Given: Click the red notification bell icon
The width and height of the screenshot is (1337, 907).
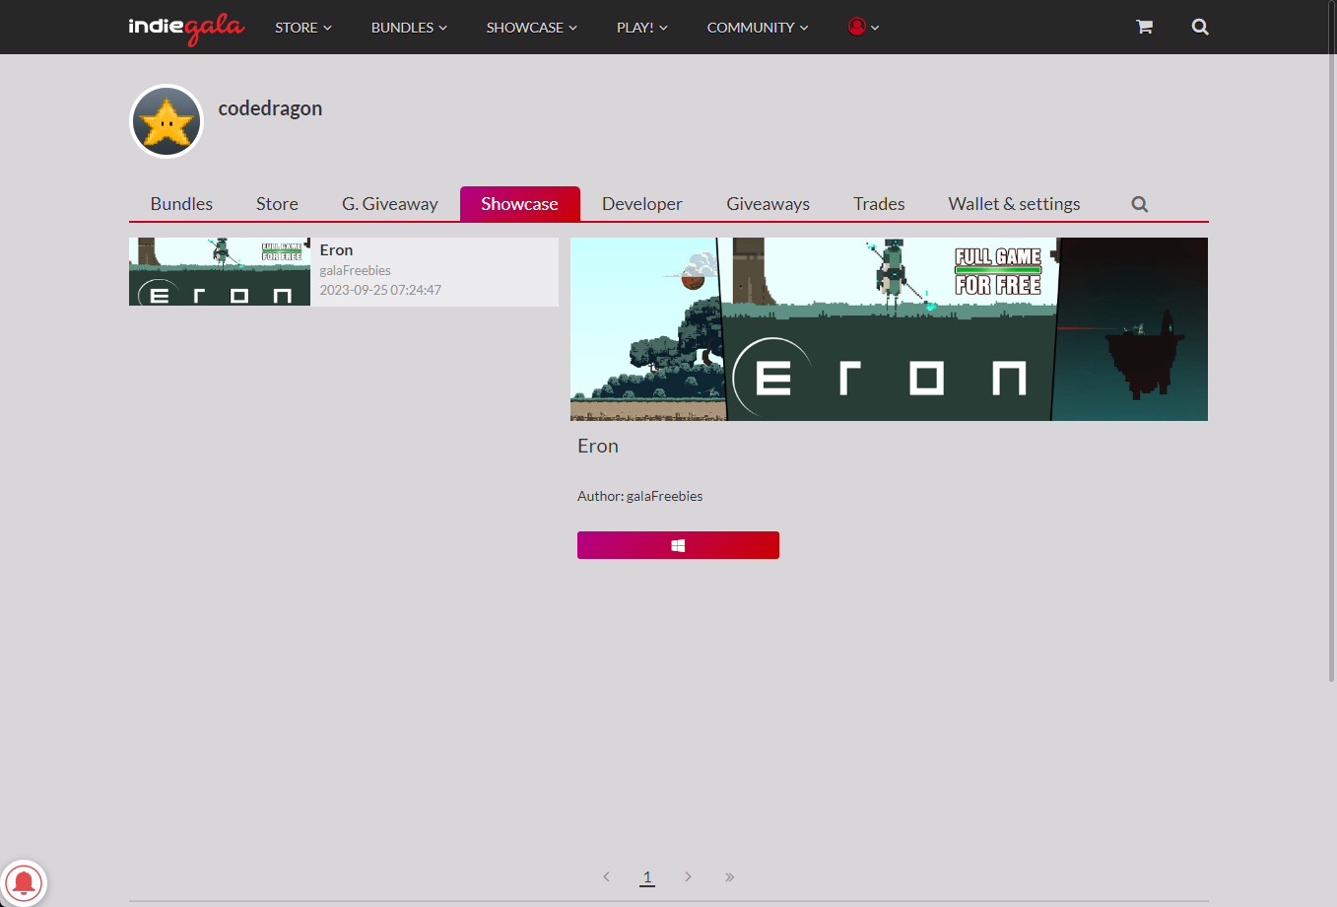Looking at the screenshot, I should pos(24,881).
